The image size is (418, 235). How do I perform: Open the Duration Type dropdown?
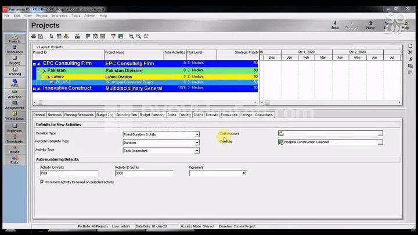pyautogui.click(x=197, y=134)
